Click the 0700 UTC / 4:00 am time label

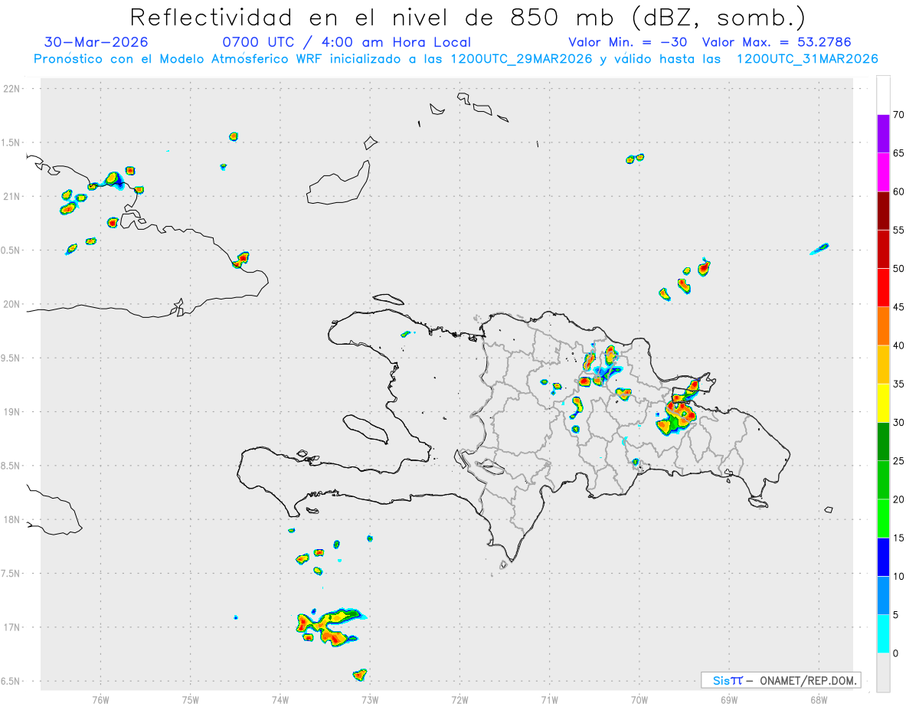346,42
